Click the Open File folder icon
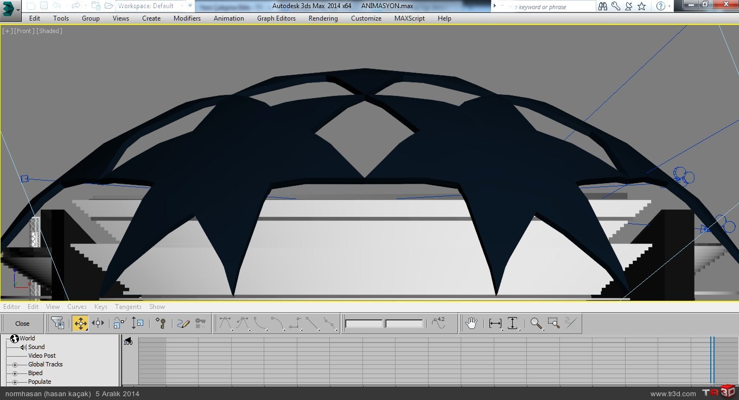 pos(109,6)
